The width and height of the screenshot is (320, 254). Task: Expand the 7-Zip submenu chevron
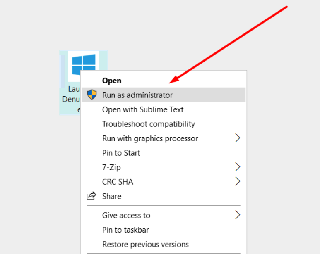click(238, 167)
